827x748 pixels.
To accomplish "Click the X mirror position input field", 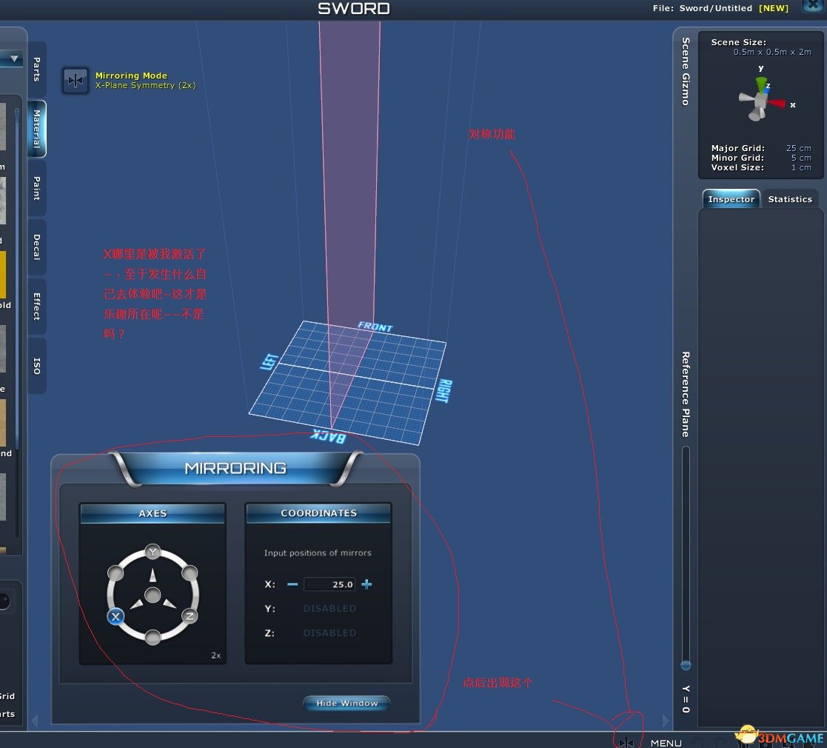I will (329, 584).
